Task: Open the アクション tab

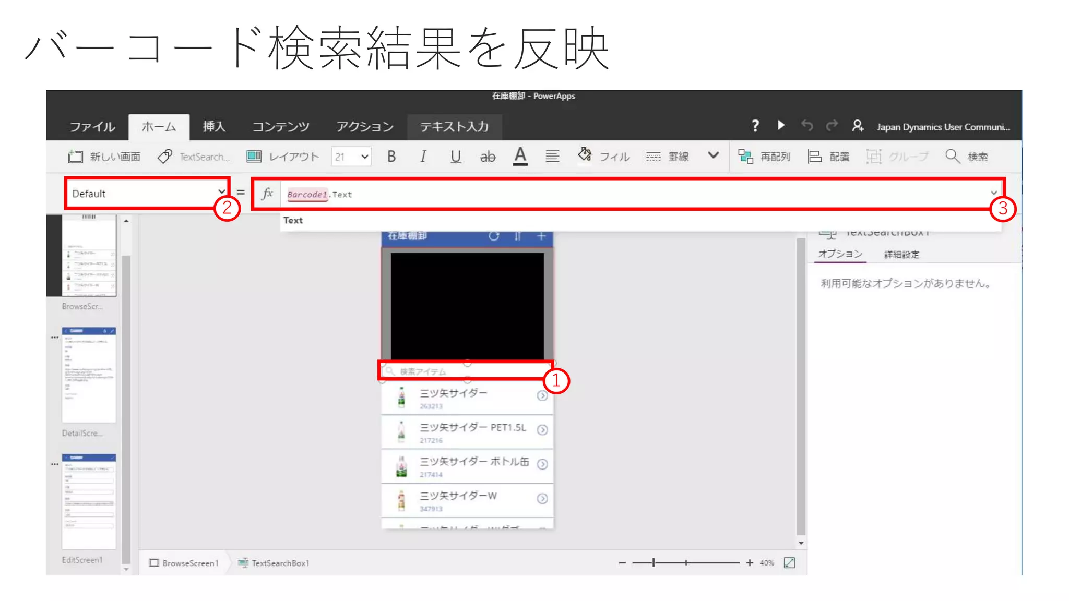Action: [x=365, y=127]
